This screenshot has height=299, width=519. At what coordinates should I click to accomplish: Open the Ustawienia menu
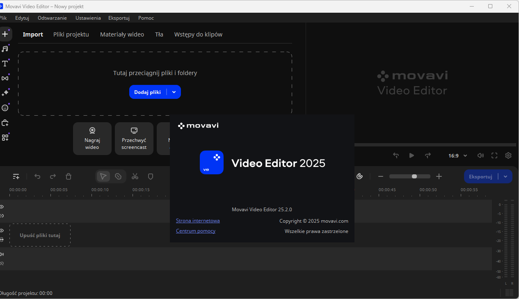[88, 18]
